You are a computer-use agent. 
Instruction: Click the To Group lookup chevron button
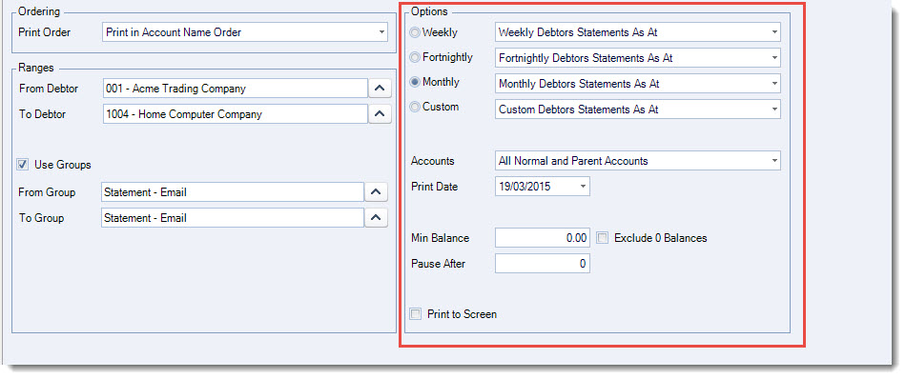(376, 217)
